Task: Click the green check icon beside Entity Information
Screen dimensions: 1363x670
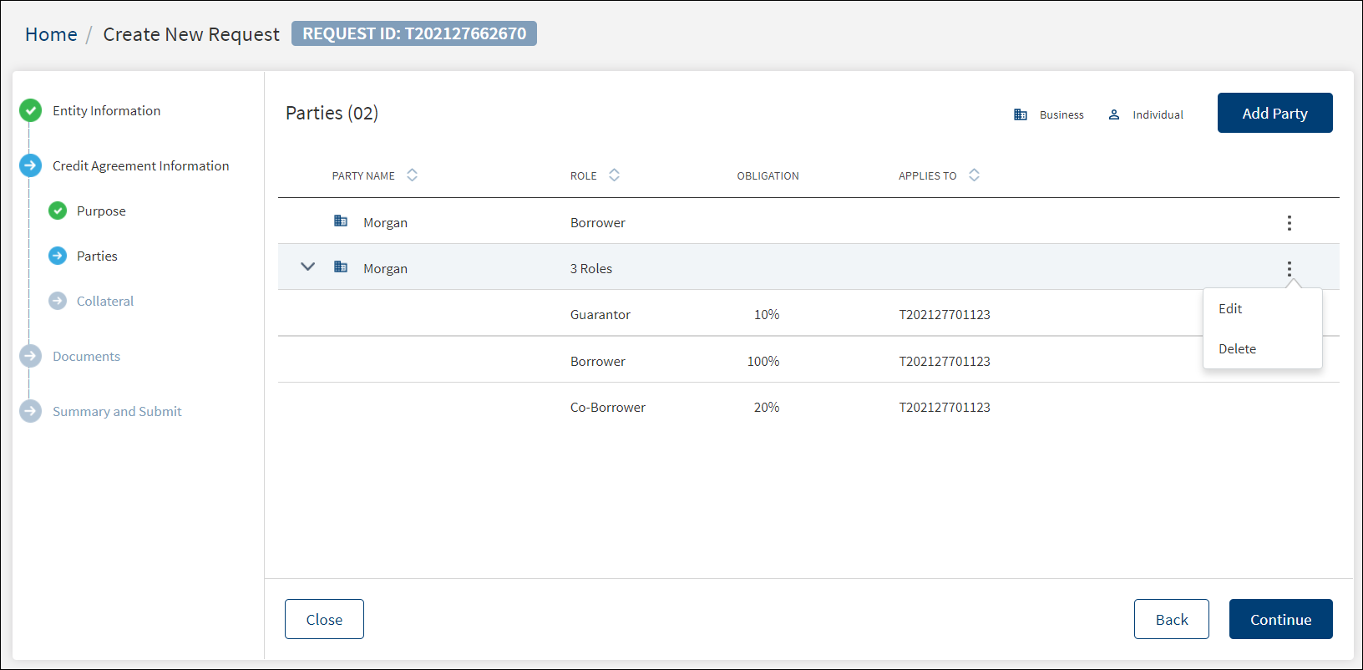Action: (31, 110)
